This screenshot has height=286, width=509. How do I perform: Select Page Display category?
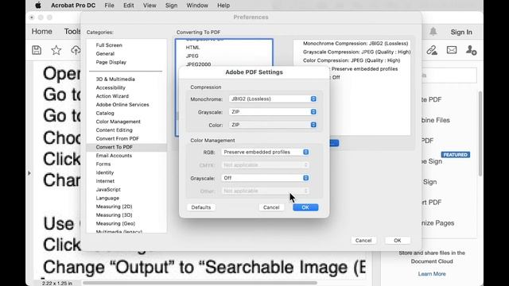pos(111,62)
